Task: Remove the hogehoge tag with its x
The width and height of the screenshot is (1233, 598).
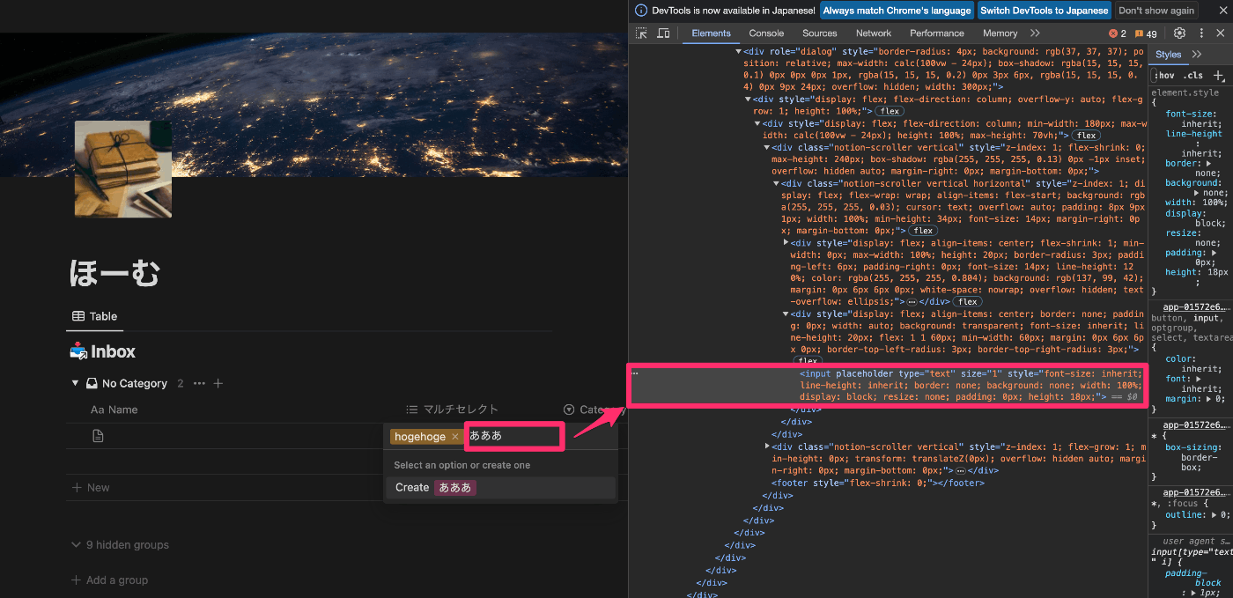Action: pos(454,437)
